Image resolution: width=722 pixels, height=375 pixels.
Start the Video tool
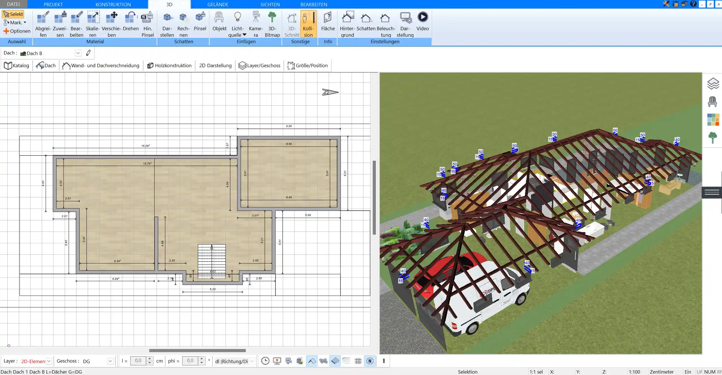[x=422, y=21]
